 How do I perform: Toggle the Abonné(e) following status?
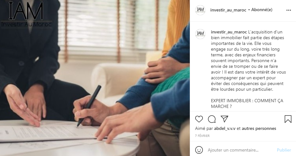click(x=262, y=10)
